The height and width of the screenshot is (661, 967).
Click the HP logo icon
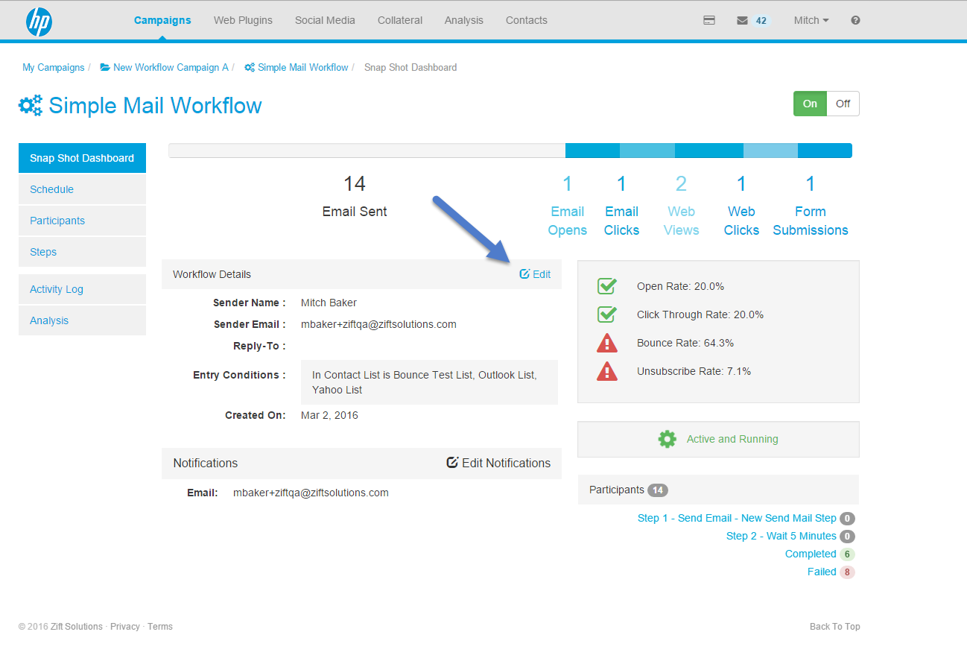pyautogui.click(x=39, y=22)
